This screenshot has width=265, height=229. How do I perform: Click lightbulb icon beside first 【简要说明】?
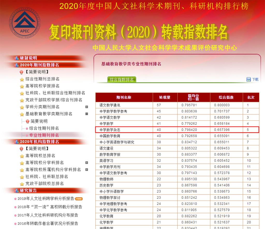click(x=22, y=72)
